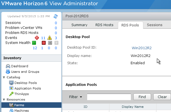Click the Pool-2012RDS title text
Image resolution: width=171 pixels, height=112 pixels.
[x=77, y=16]
